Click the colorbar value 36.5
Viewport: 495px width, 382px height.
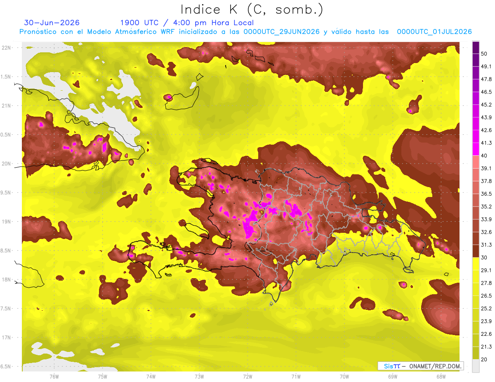(486, 194)
